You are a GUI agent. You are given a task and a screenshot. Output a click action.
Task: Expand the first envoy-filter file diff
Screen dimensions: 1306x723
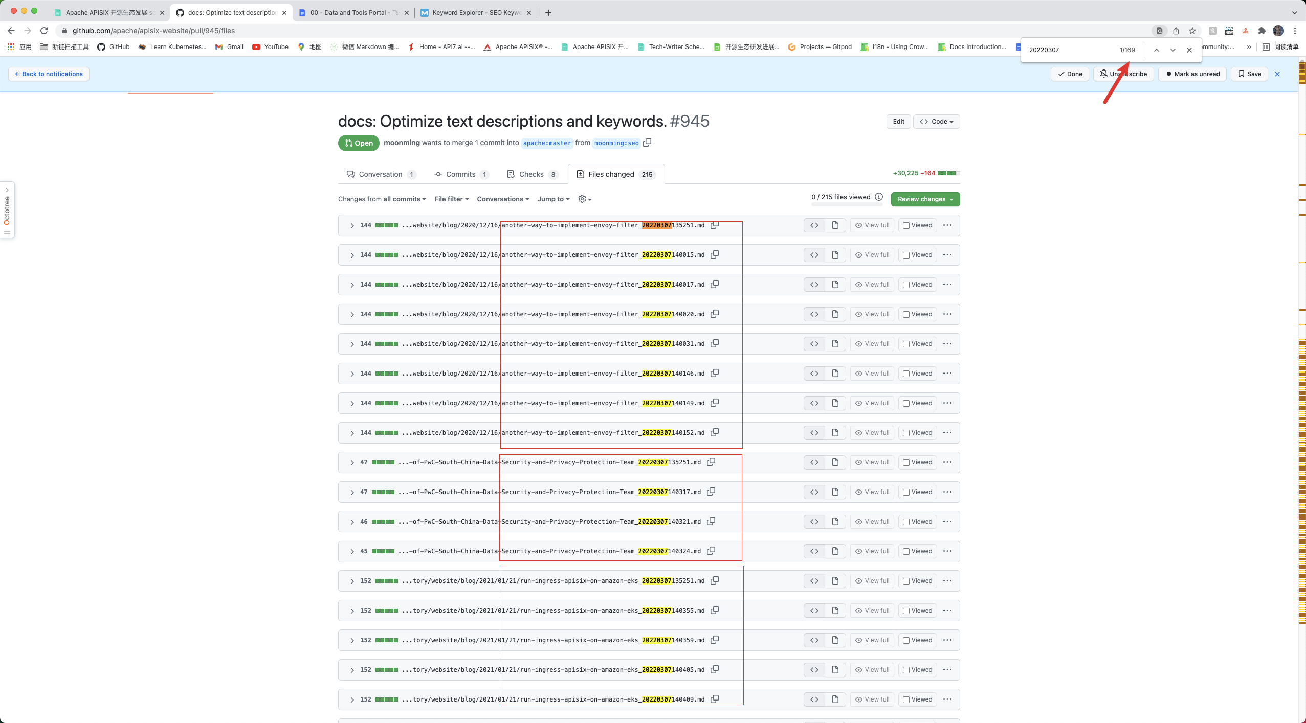[352, 225]
